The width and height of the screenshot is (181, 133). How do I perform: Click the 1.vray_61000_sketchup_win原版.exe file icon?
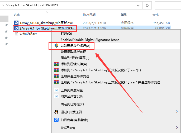click(x=16, y=23)
